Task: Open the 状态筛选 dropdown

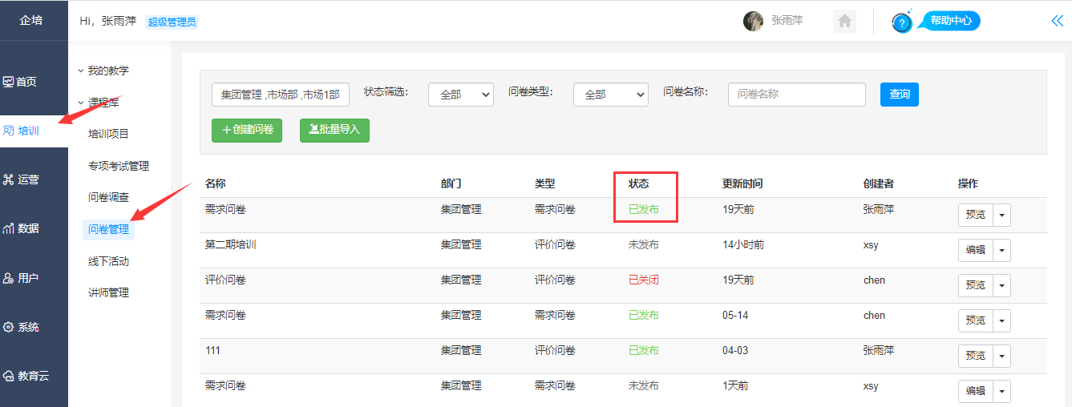Action: [x=461, y=95]
